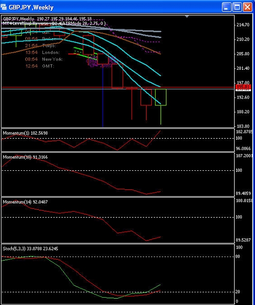
Task: Click the 102.8785 Momentum(1) scale value
Action: pyautogui.click(x=244, y=132)
